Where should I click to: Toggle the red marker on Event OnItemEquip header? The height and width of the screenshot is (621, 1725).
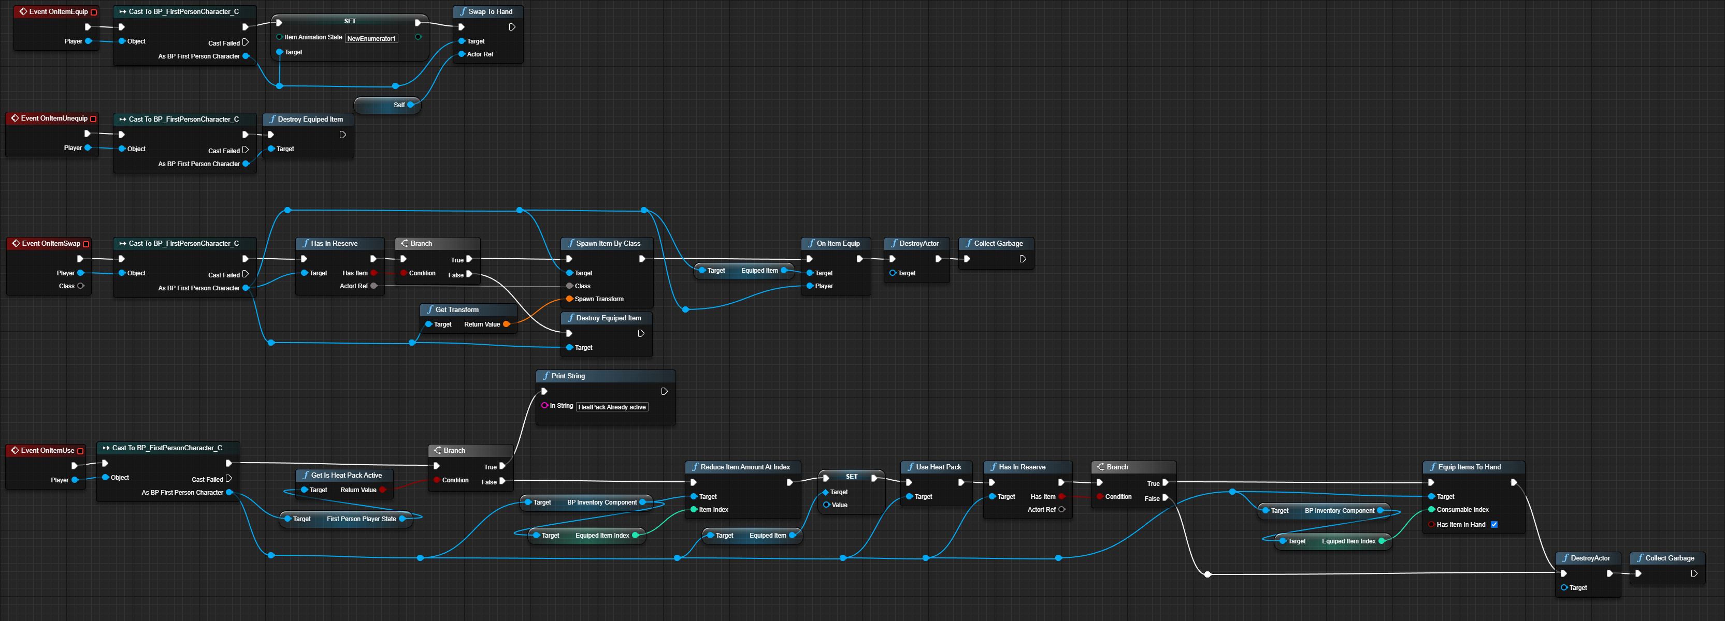coord(93,11)
